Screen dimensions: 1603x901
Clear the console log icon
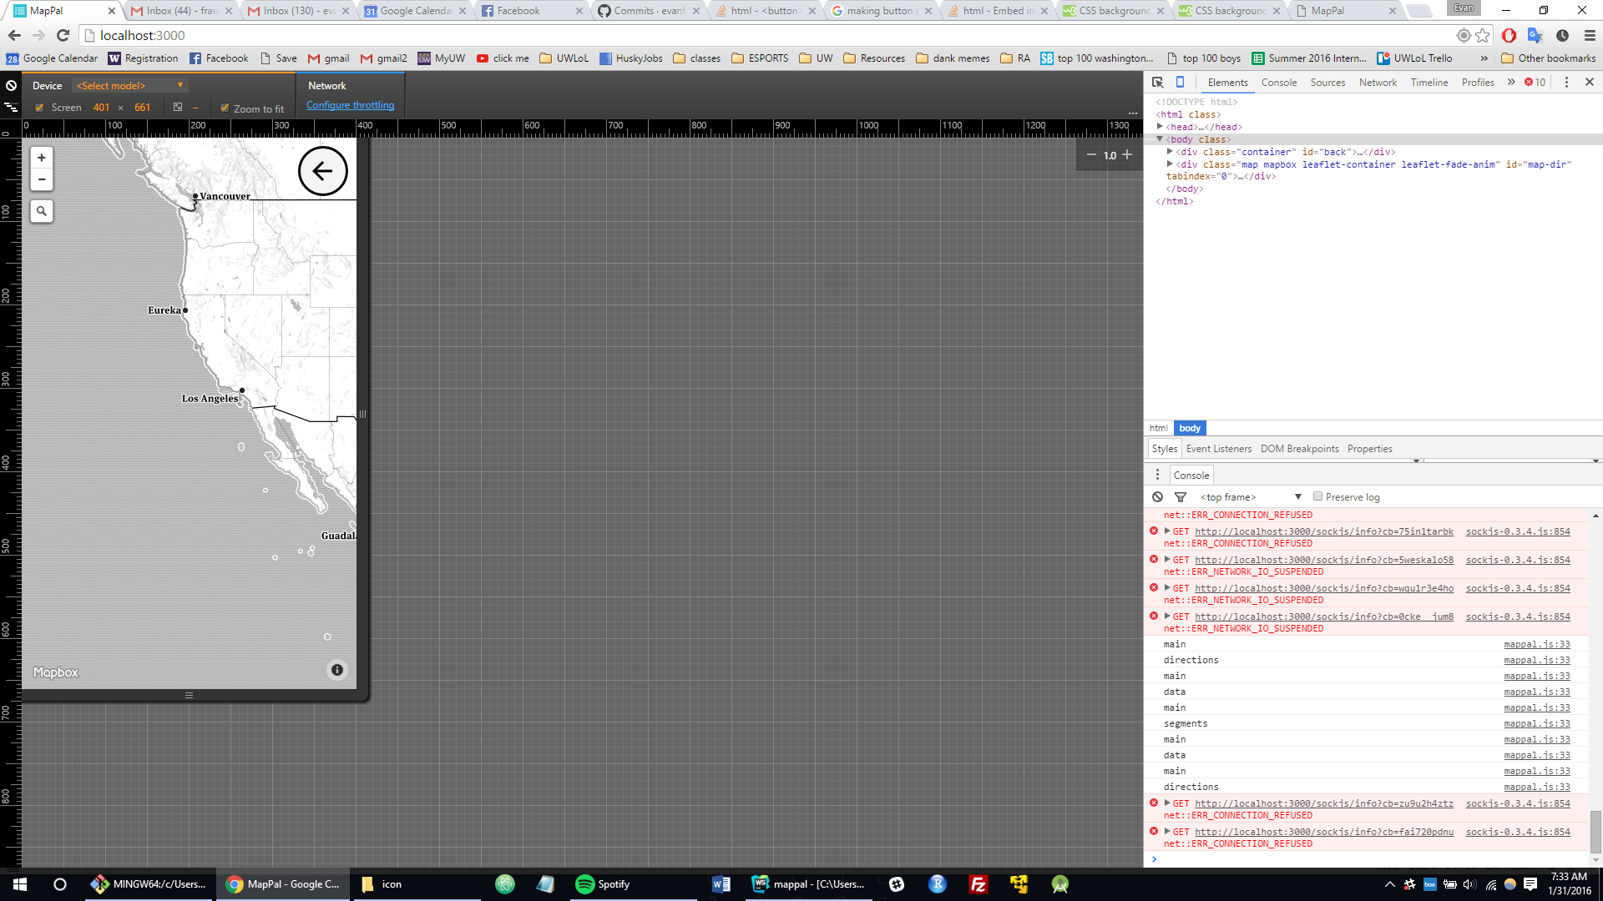pos(1157,497)
